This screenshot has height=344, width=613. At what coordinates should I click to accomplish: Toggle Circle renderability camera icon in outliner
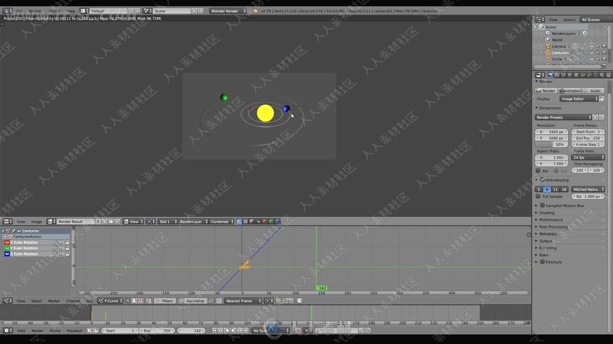tap(604, 59)
